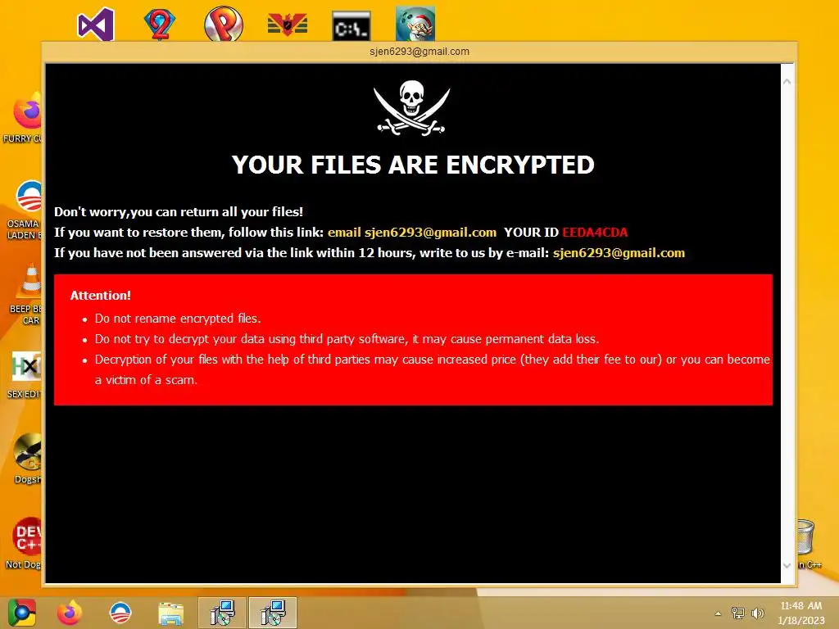Open the Visual Studio desktop icon
Image resolution: width=839 pixels, height=629 pixels.
point(96,24)
